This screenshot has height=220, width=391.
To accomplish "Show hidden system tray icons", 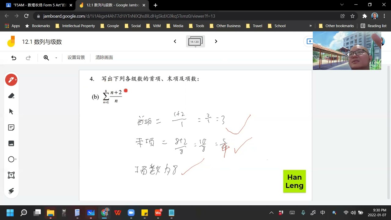I will pyautogui.click(x=271, y=213).
